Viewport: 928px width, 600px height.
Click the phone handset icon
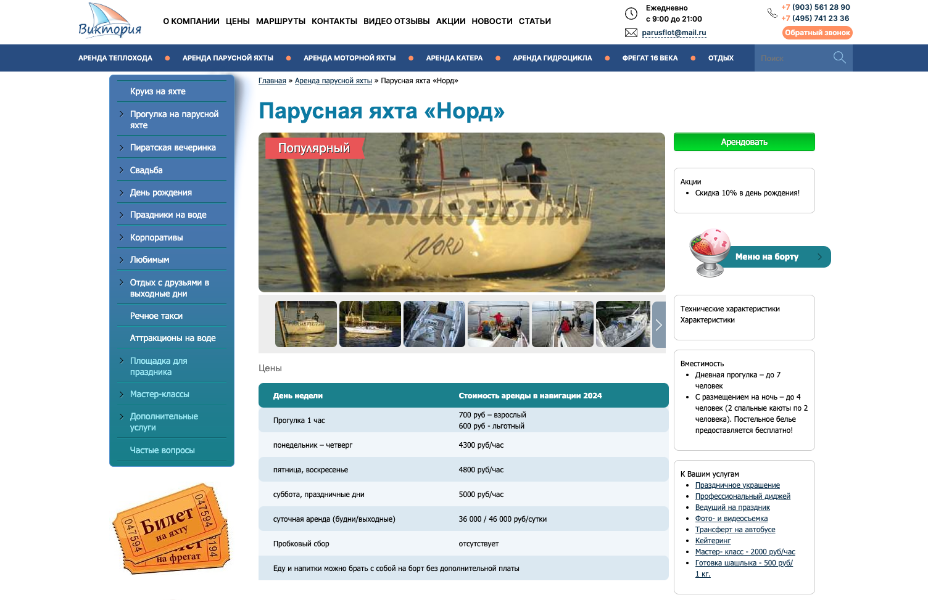click(x=772, y=13)
